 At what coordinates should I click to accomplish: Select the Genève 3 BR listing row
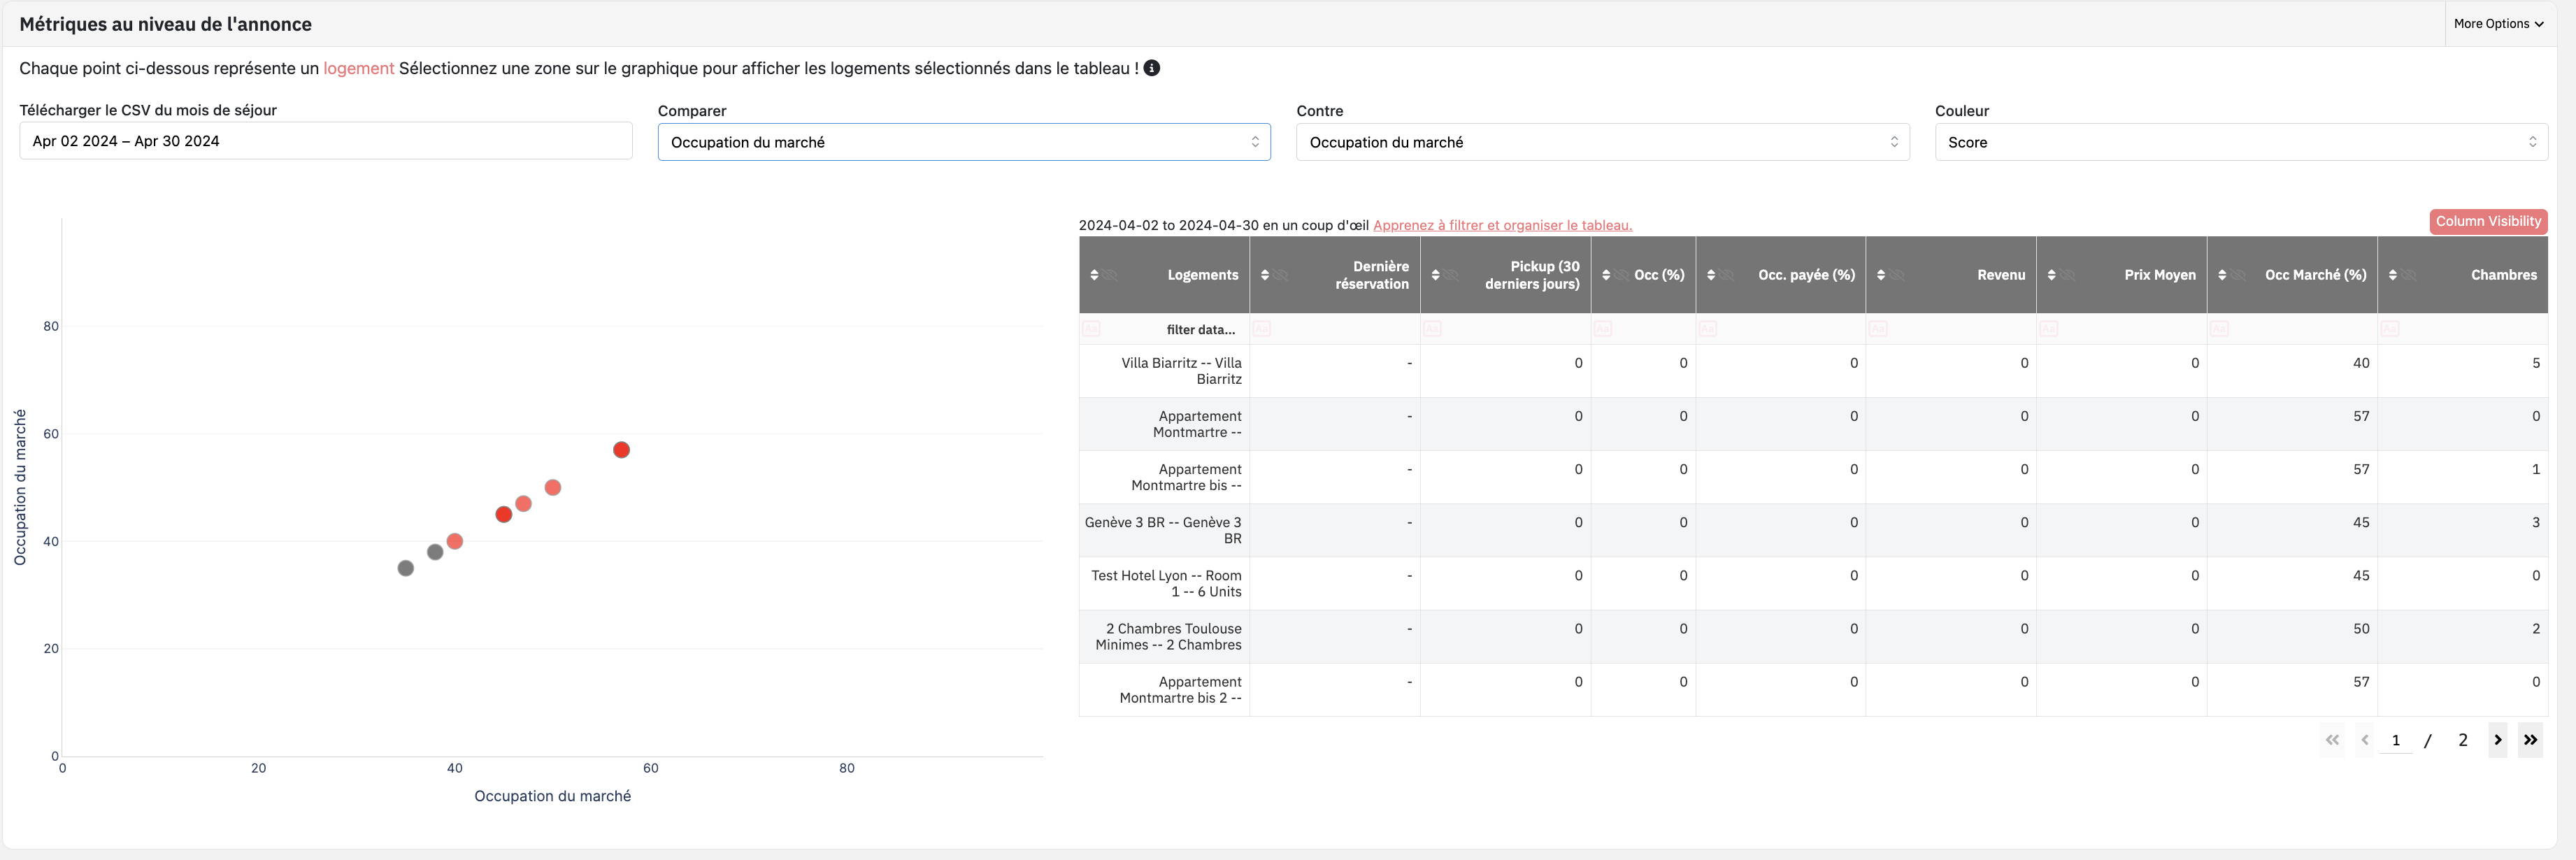(1813, 530)
